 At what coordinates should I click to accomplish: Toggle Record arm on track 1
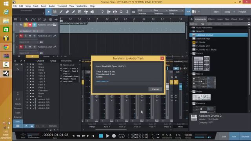[30, 25]
